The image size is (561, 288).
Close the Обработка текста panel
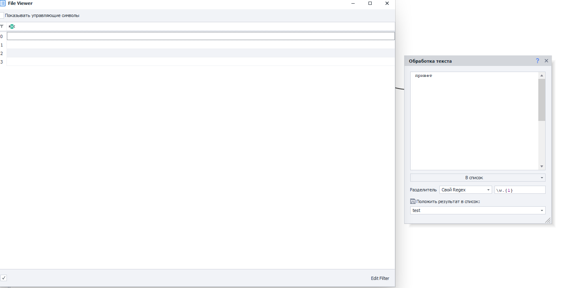coord(546,61)
